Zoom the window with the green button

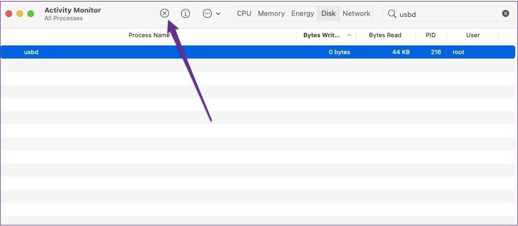click(31, 14)
